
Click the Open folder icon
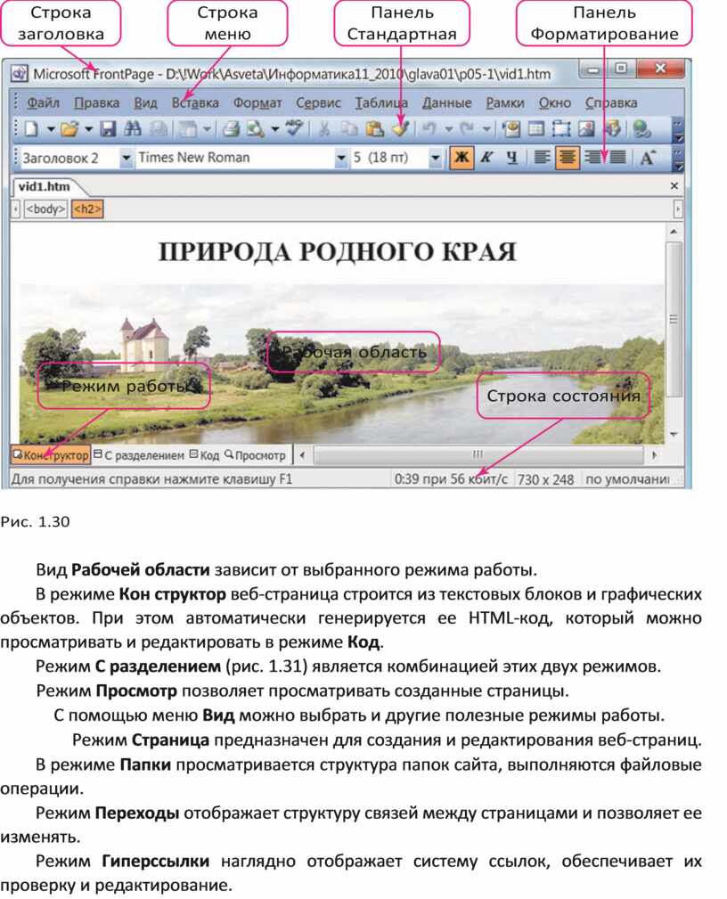(69, 129)
